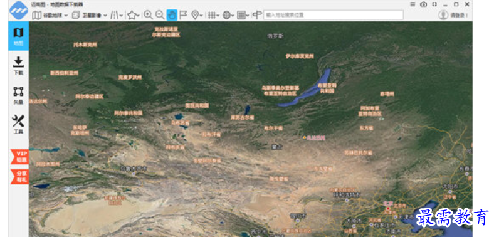Select the flag marker tool
494x237 pixels.
coord(183,15)
